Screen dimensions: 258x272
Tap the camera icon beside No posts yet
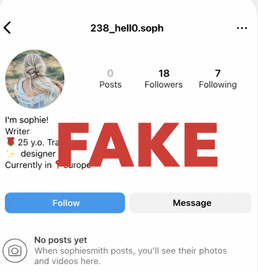point(15,251)
